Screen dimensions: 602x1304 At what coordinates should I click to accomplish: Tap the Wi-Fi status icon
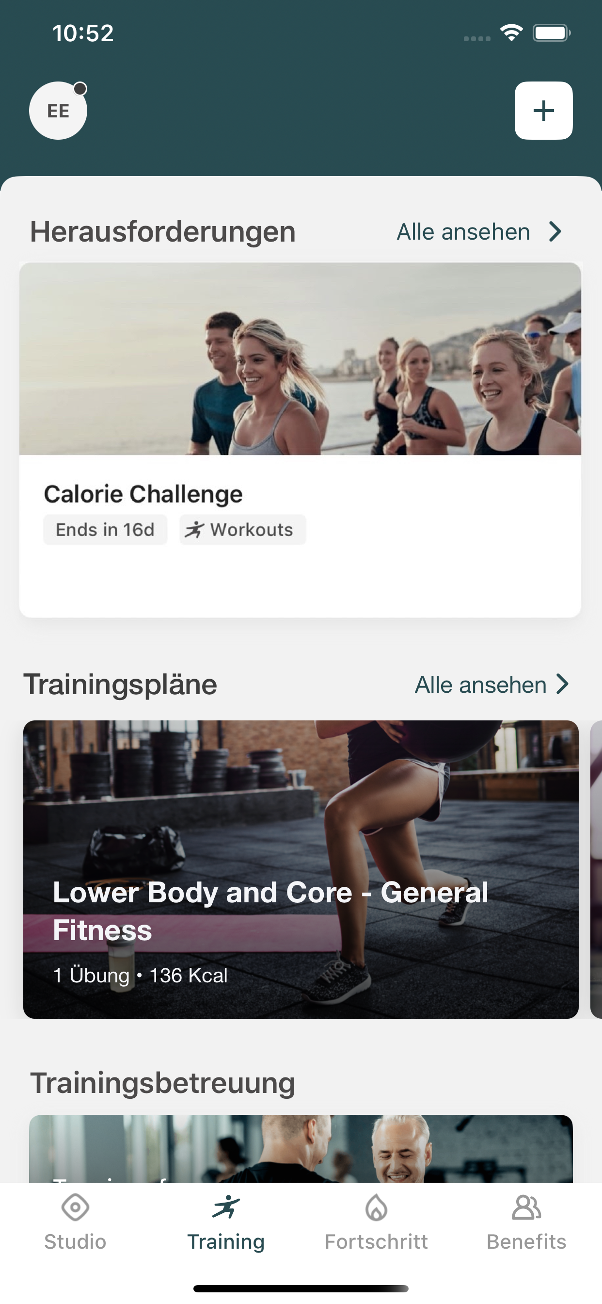pyautogui.click(x=511, y=33)
